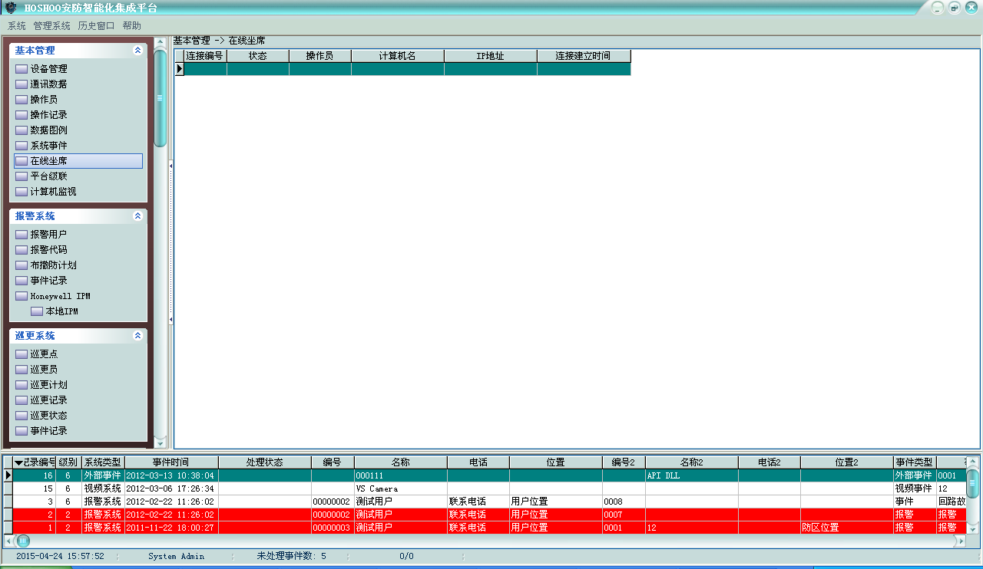This screenshot has height=569, width=983.
Task: Open the 布撤防计划 item
Action: (53, 265)
